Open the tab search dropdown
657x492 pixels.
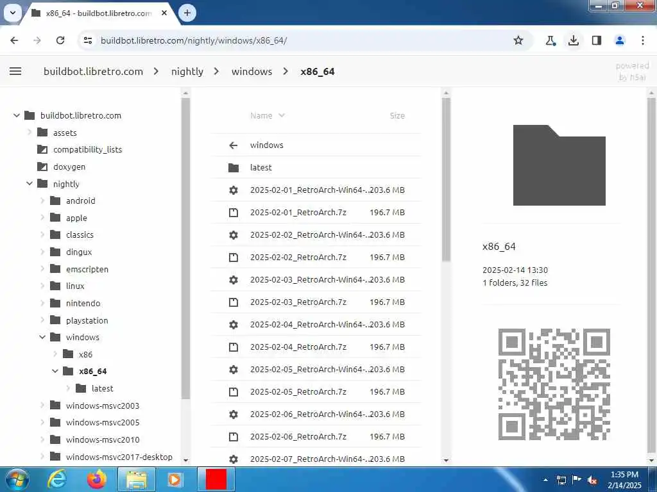pos(13,13)
